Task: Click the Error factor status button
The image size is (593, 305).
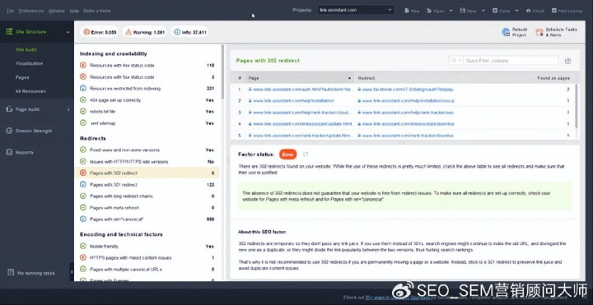Action: tap(287, 155)
